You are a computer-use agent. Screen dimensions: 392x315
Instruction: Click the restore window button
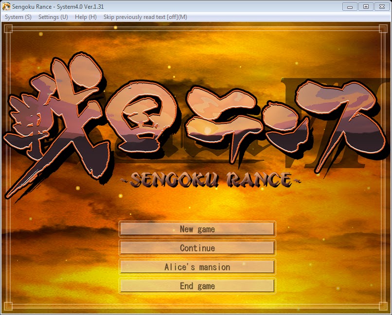(x=365, y=7)
